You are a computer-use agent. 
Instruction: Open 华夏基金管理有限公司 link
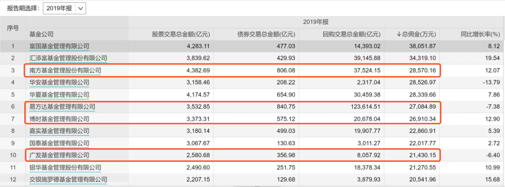click(x=59, y=94)
